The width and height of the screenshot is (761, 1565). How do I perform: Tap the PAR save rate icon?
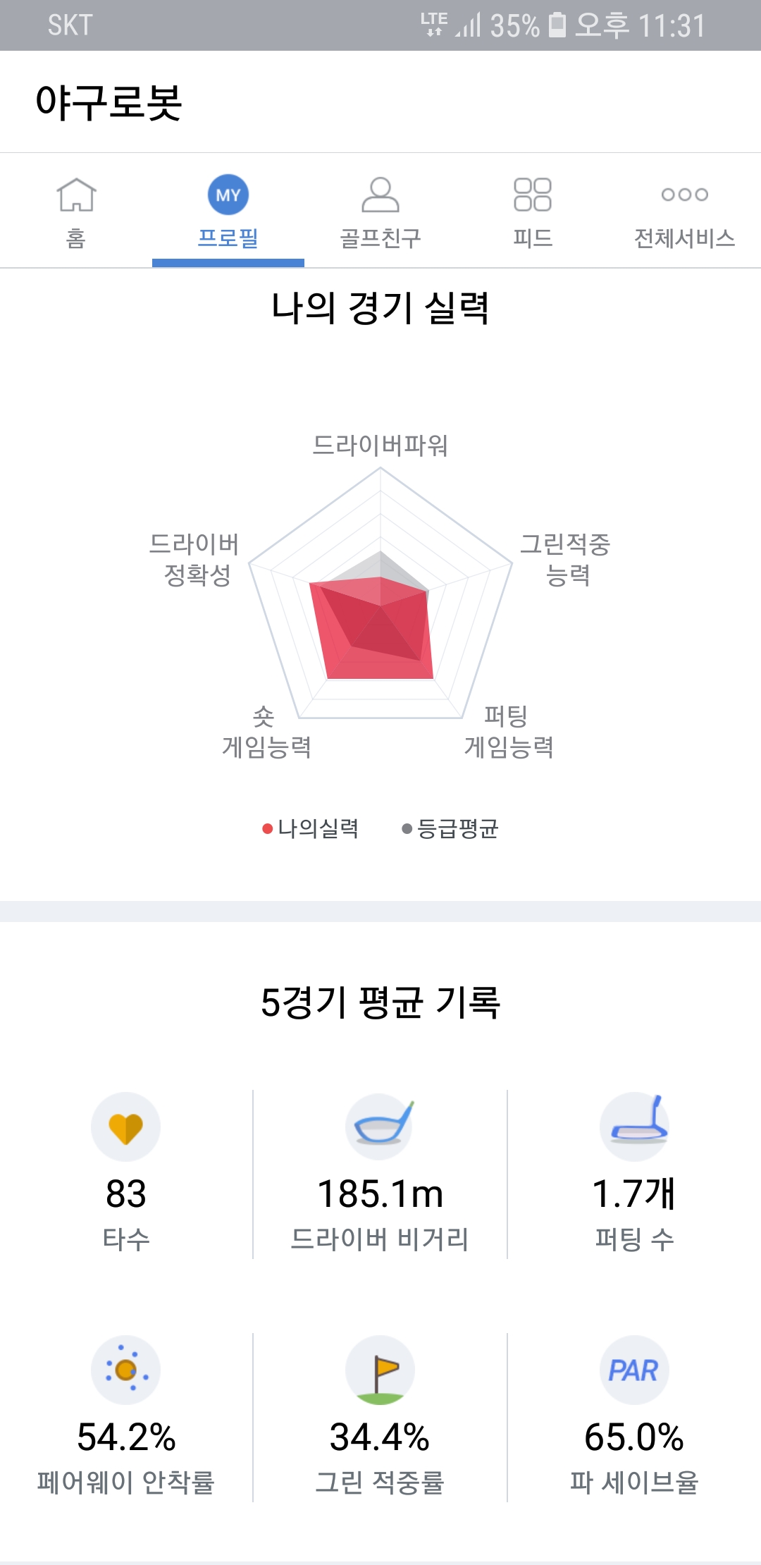click(634, 1370)
